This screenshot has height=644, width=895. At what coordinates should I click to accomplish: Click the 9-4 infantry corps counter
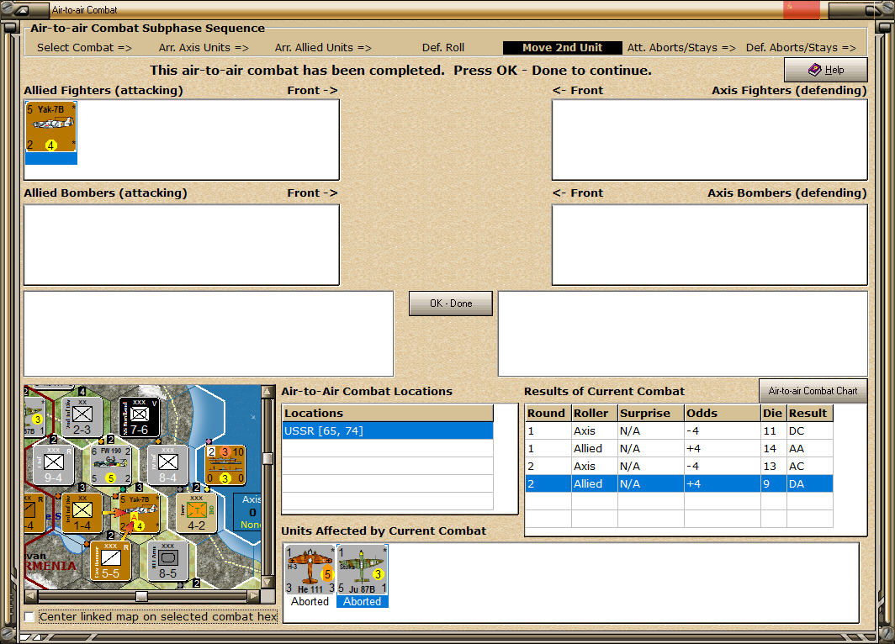point(54,465)
